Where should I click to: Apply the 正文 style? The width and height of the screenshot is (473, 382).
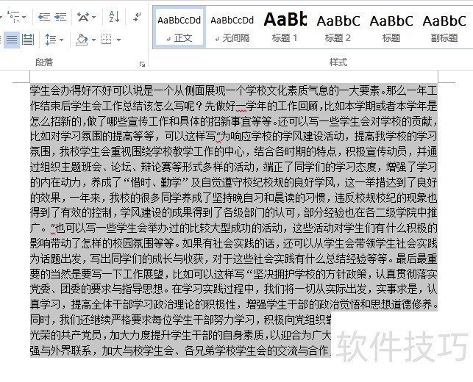(x=179, y=28)
